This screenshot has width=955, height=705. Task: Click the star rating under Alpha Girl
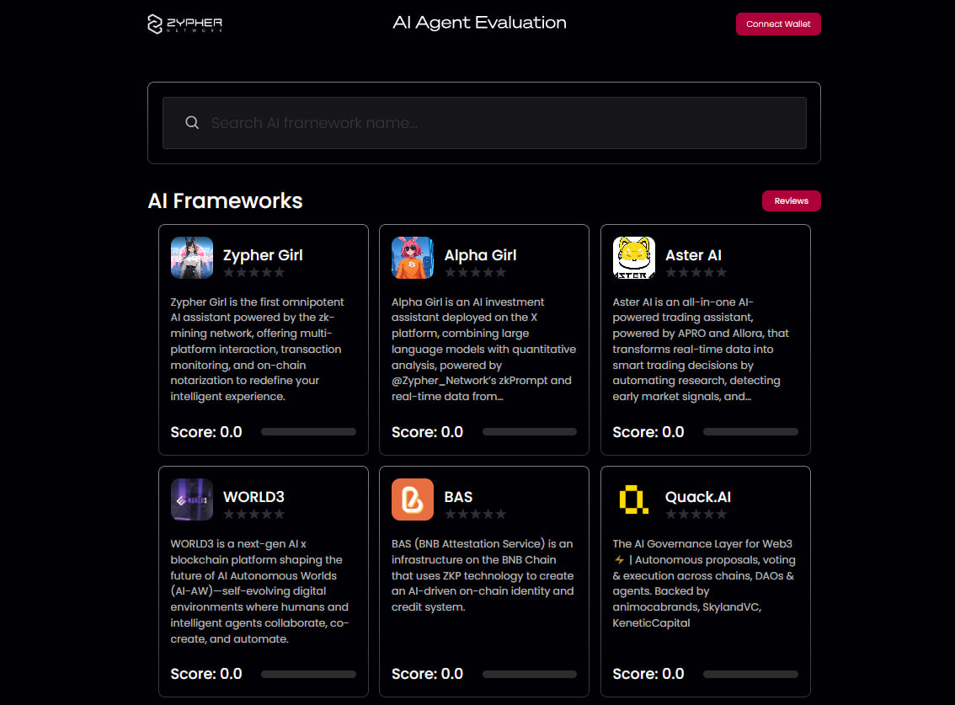pos(475,272)
